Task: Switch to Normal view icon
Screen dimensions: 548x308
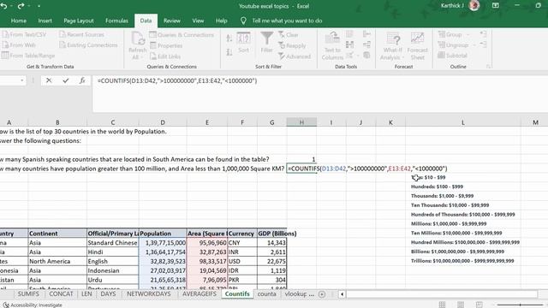Action: click(x=442, y=305)
